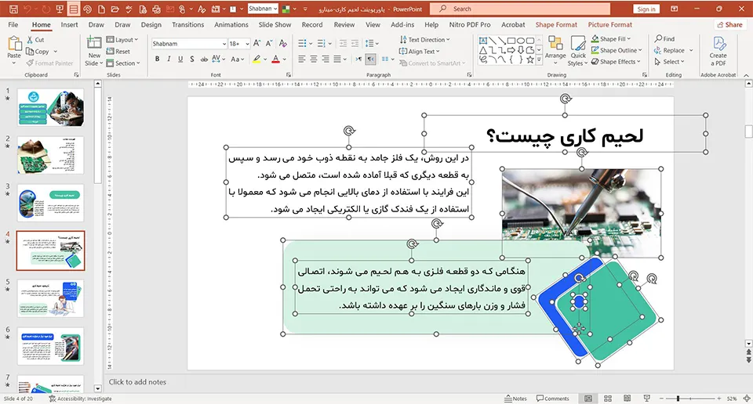Apply yellow text highlight color
The height and width of the screenshot is (404, 753).
tap(257, 59)
